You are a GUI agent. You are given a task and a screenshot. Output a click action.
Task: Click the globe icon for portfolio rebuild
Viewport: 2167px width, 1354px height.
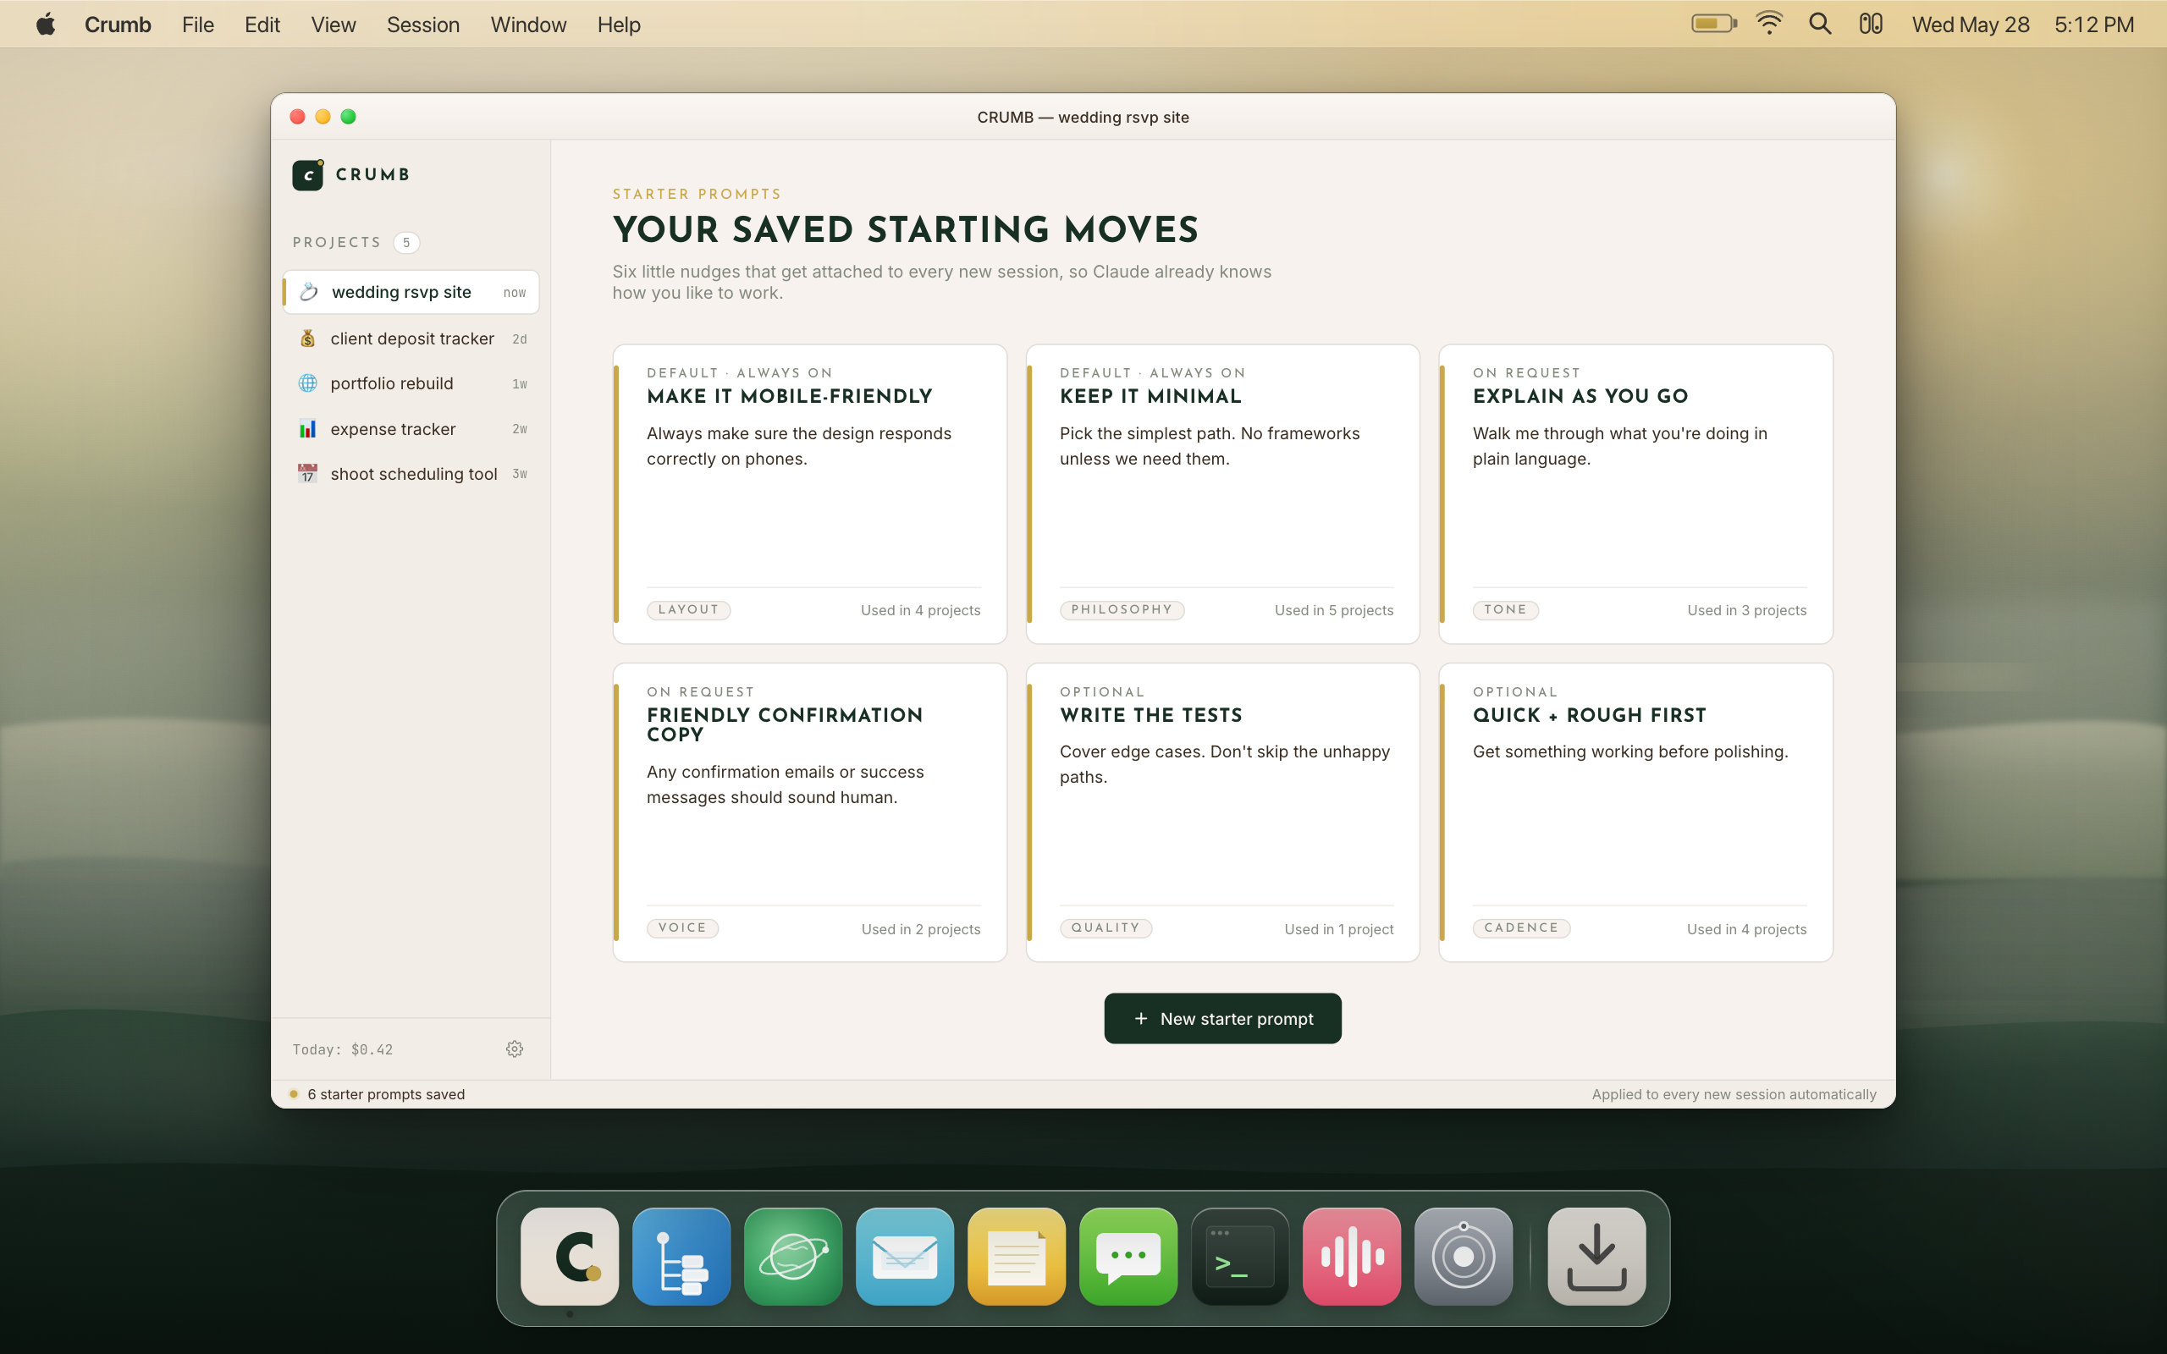pos(307,383)
